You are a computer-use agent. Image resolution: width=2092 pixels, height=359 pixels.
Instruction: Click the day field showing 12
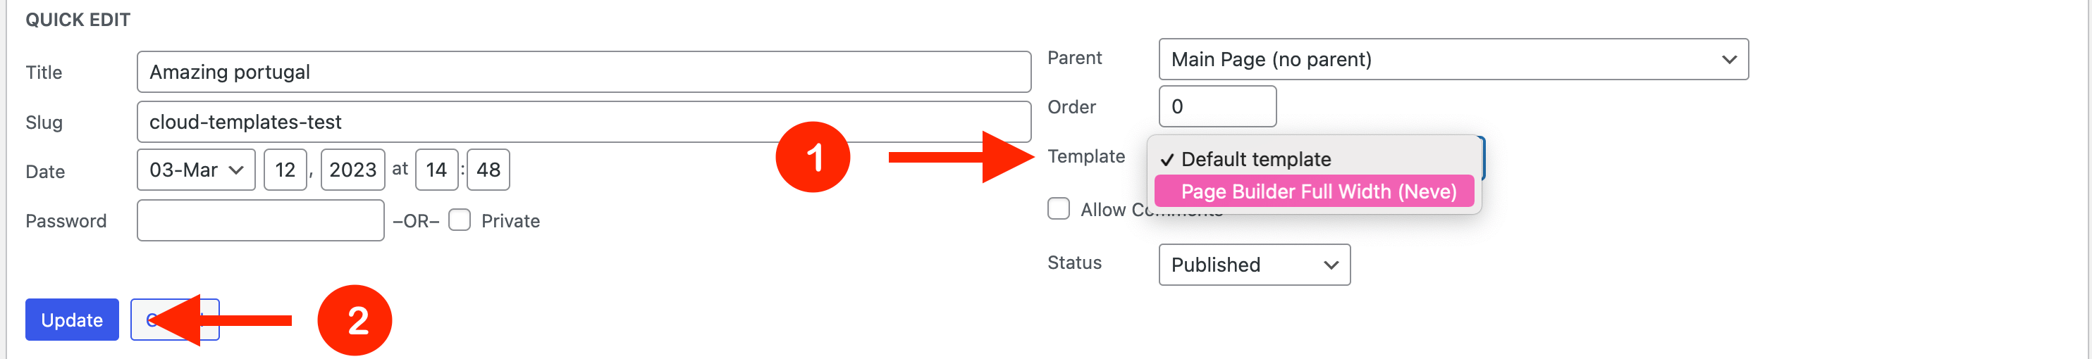coord(285,170)
